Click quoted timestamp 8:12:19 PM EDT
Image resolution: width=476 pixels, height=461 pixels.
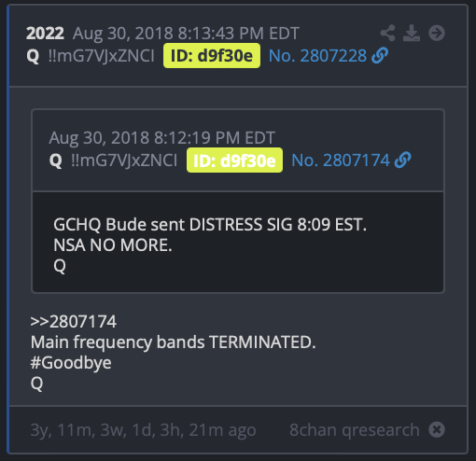coord(162,138)
